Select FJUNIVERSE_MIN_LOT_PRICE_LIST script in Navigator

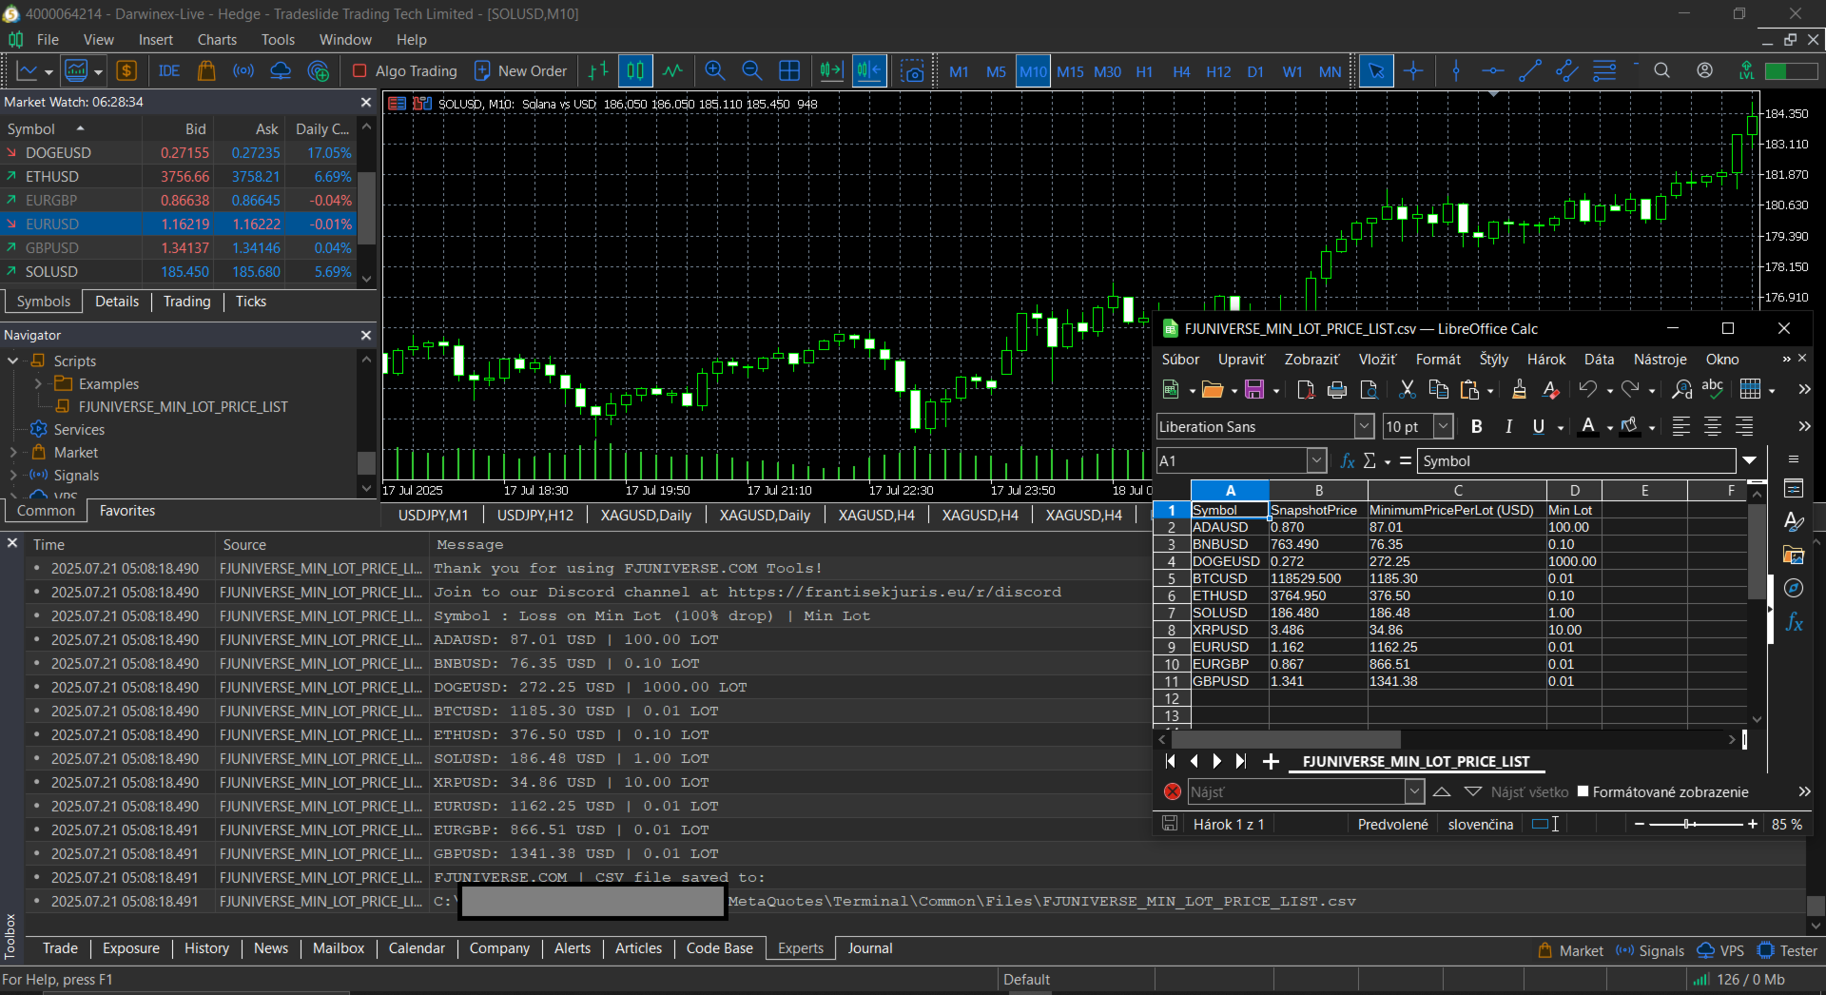[x=183, y=407]
